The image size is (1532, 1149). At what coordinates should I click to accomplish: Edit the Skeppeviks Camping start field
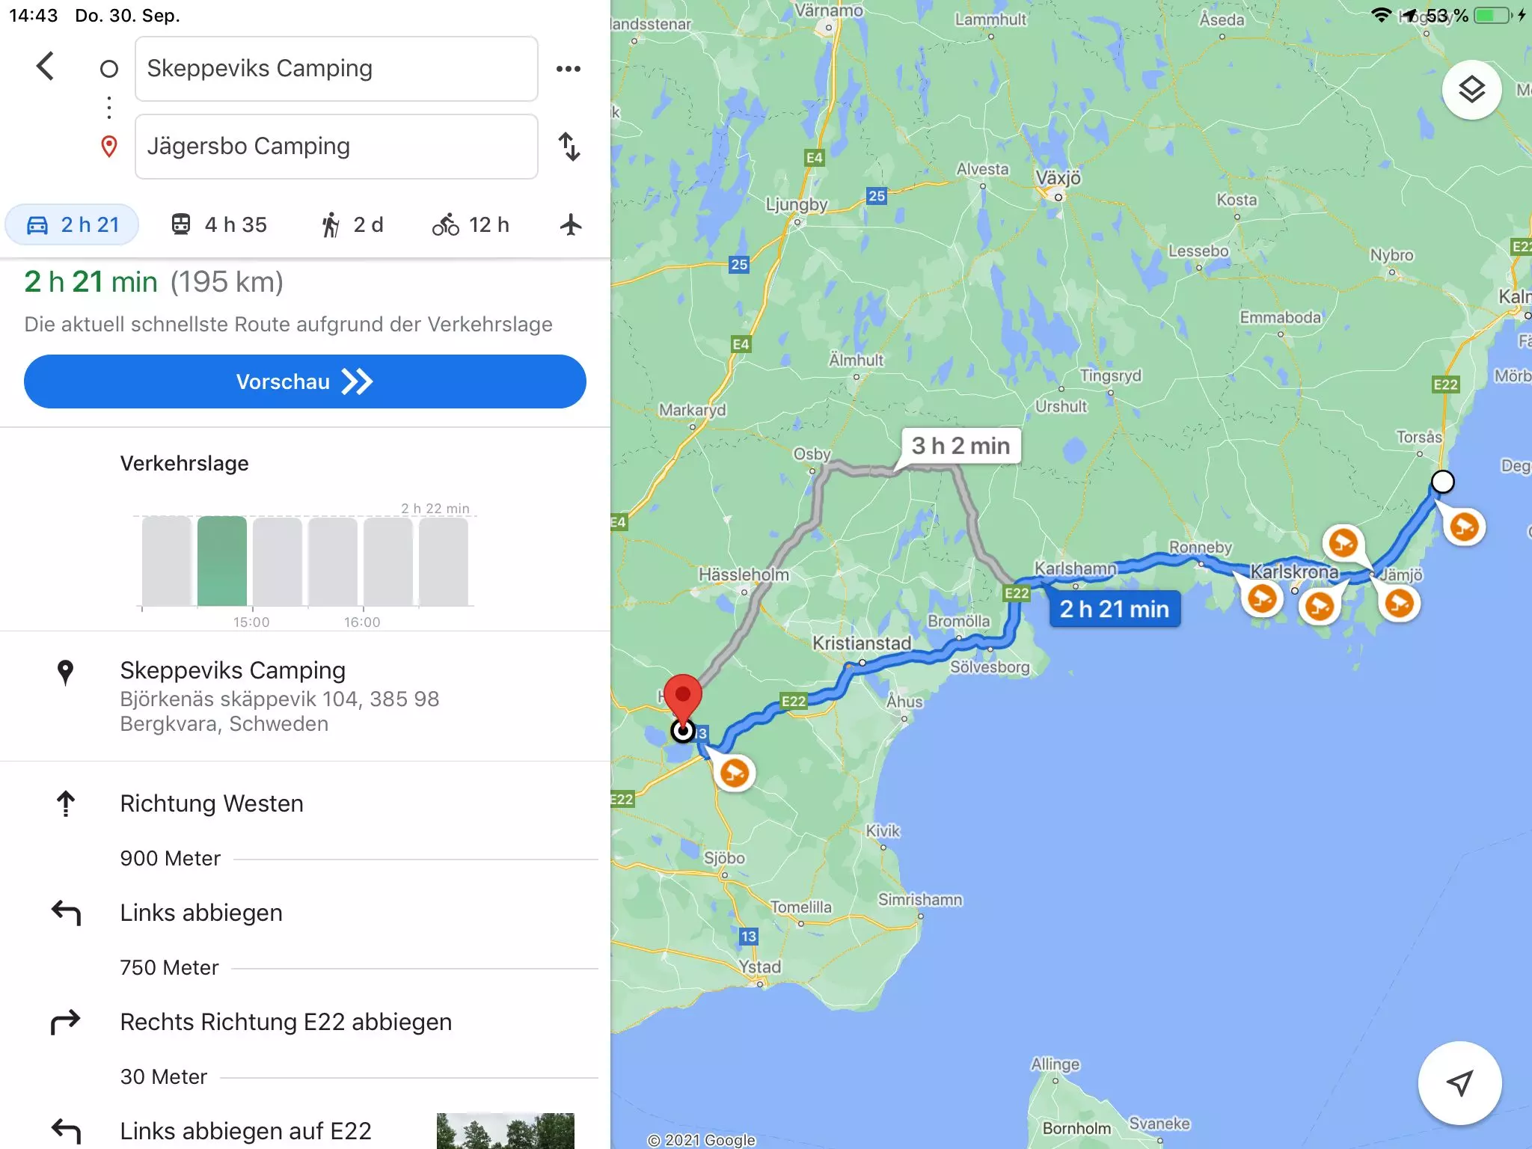coord(337,69)
